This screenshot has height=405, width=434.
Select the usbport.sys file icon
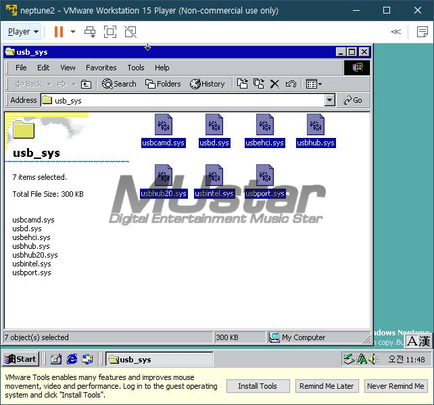coord(265,175)
